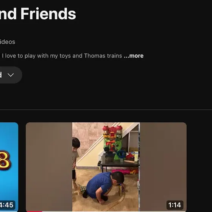The height and width of the screenshot is (212, 212).
Task: Click the subscribed pill button's letter "d"
Action: pyautogui.click(x=1, y=75)
